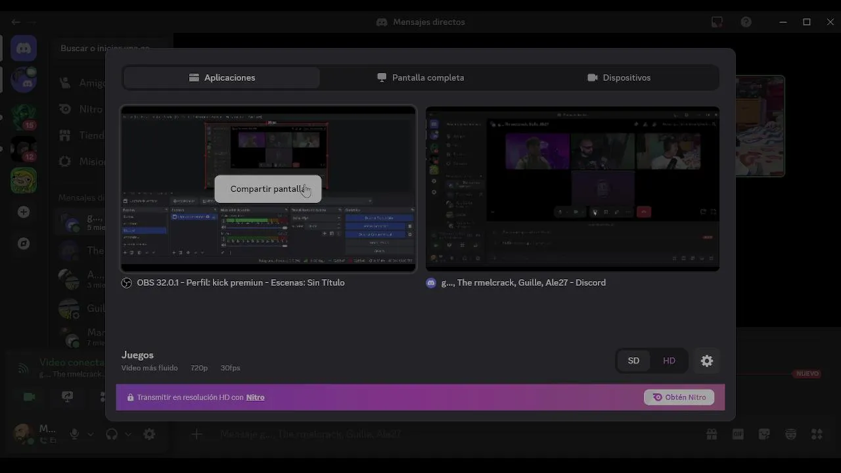The image size is (841, 473).
Task: Click the Obtén Nitro button
Action: click(x=679, y=397)
